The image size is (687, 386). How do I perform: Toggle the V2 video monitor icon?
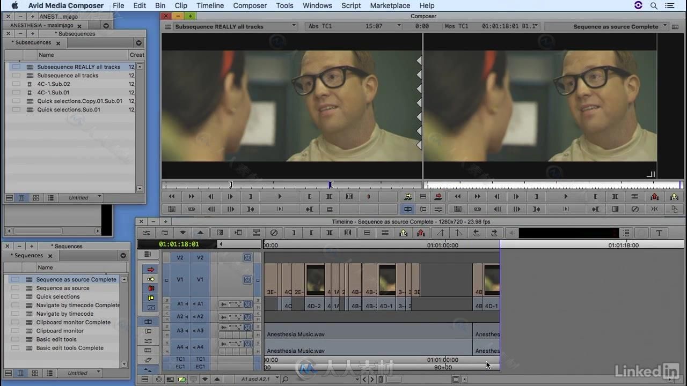tap(247, 258)
